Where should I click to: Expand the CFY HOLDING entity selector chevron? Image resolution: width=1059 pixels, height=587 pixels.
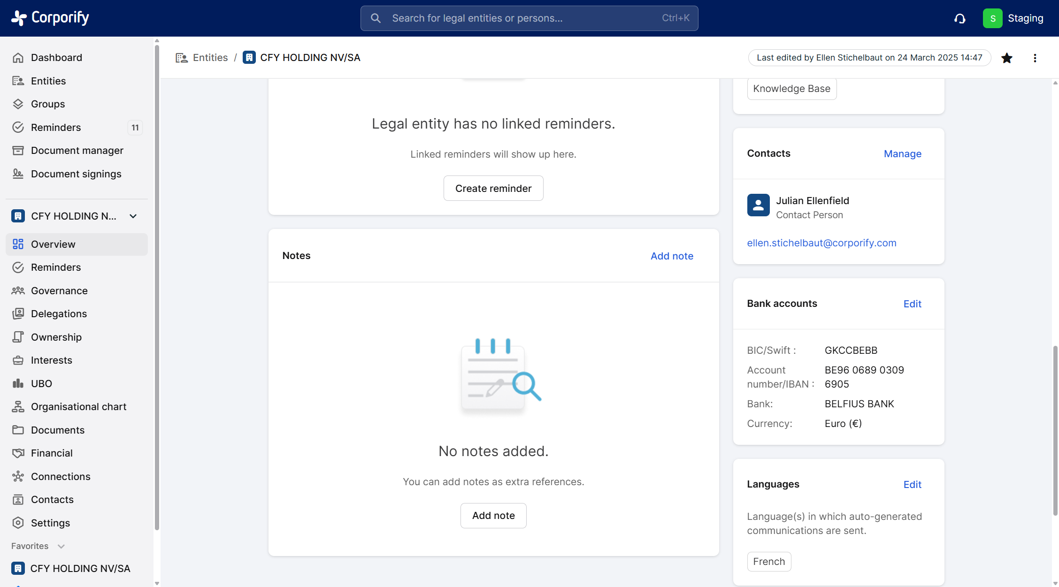[x=133, y=216]
